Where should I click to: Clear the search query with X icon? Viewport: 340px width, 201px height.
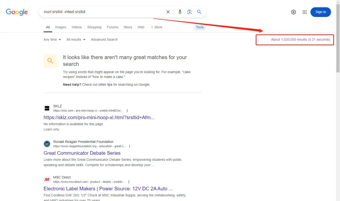point(168,12)
